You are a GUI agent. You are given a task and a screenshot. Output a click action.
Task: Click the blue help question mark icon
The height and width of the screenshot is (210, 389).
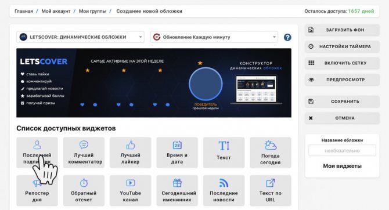pos(287,38)
